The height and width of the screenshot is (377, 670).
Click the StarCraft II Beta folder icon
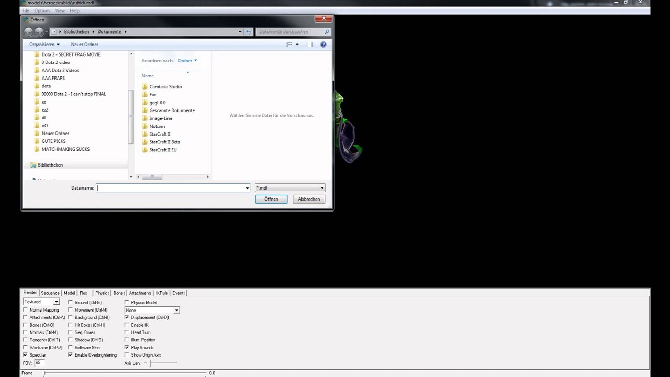click(145, 142)
